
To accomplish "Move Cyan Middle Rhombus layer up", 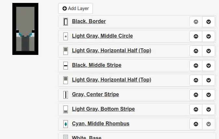I will point(196,124).
